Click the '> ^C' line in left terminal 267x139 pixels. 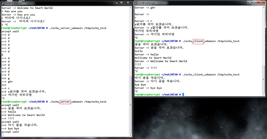(x=4, y=25)
